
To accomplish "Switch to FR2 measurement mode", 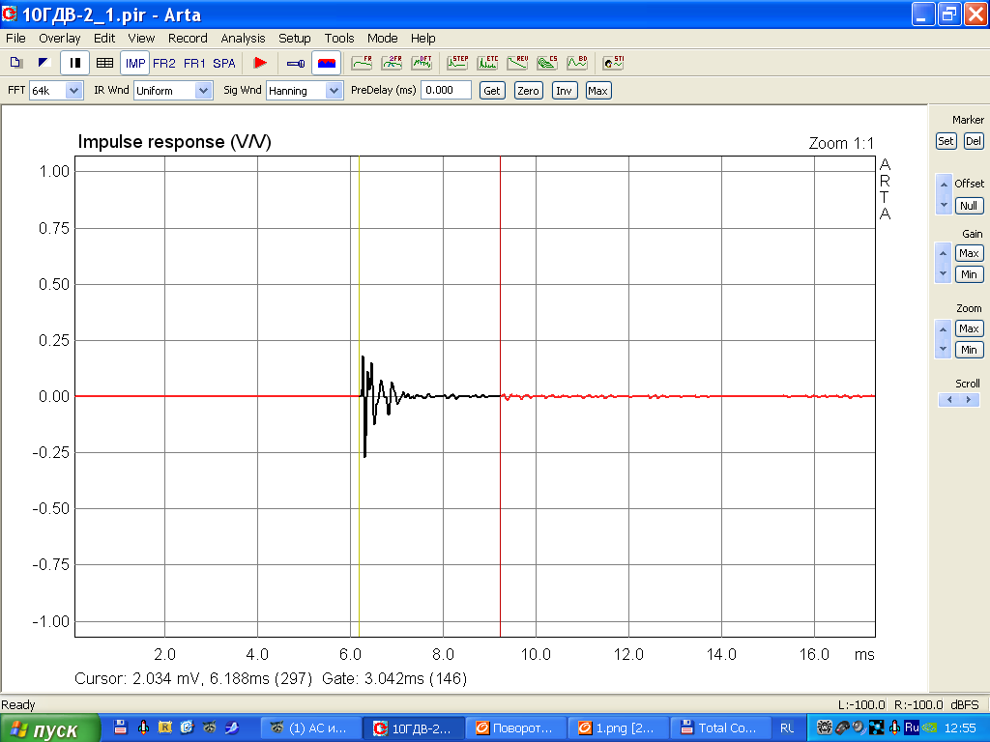I will point(164,63).
